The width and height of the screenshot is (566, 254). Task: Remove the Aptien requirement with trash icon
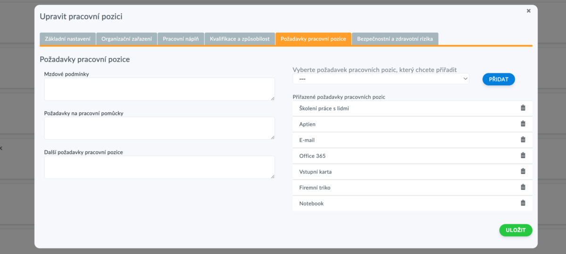coord(523,124)
